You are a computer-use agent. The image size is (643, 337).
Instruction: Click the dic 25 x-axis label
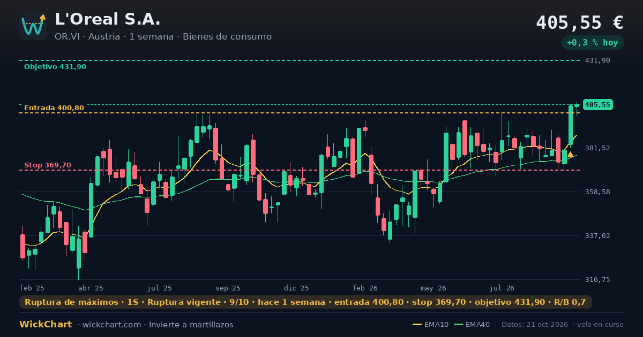pos(297,288)
